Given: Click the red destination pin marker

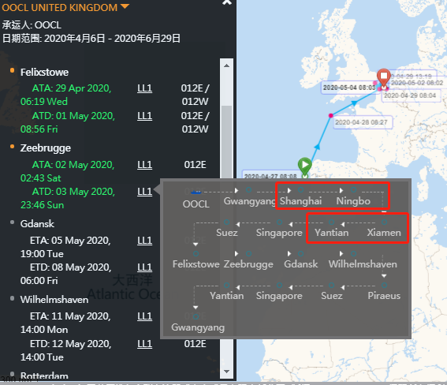Looking at the screenshot, I should click(x=384, y=77).
